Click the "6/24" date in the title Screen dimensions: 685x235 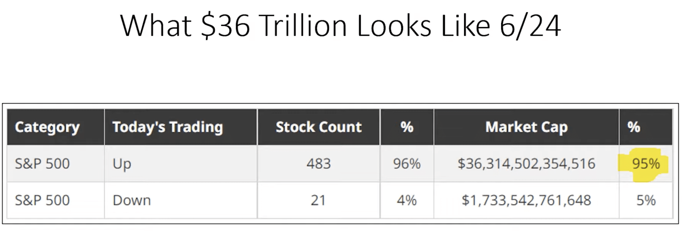click(530, 26)
